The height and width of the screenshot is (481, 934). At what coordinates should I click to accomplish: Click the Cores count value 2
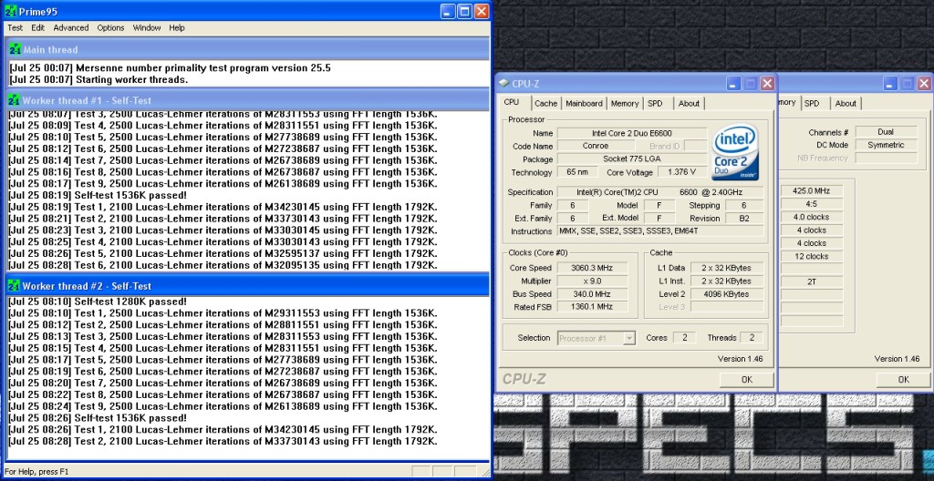pyautogui.click(x=684, y=338)
